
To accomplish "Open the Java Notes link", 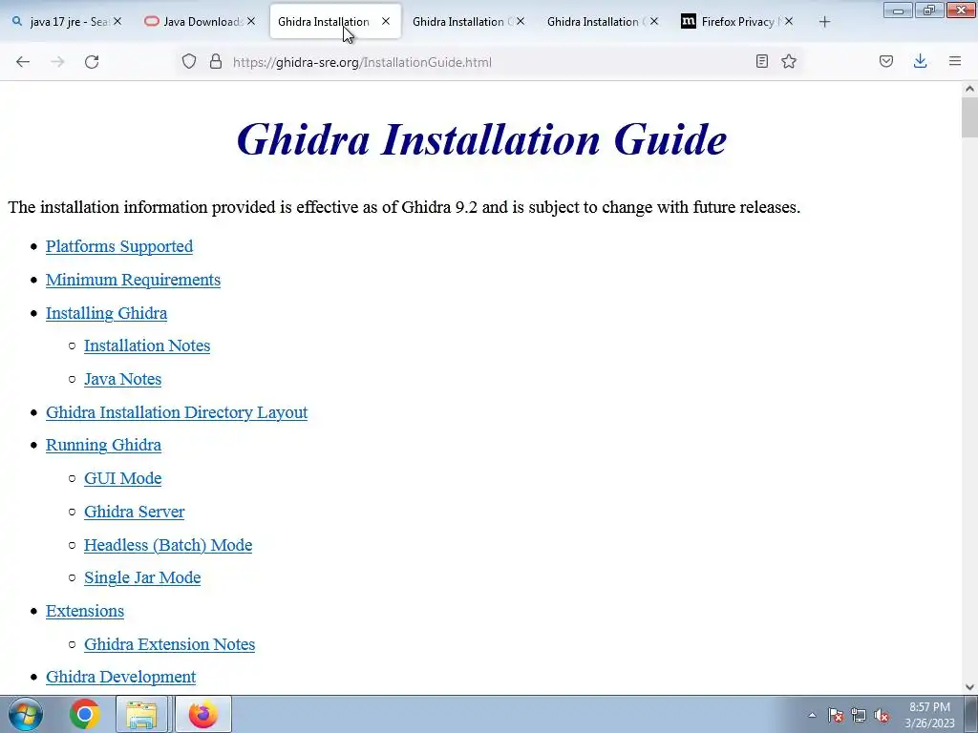I will click(x=123, y=379).
